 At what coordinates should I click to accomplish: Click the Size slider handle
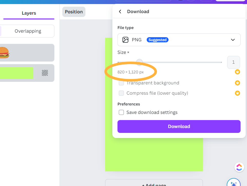(139, 62)
